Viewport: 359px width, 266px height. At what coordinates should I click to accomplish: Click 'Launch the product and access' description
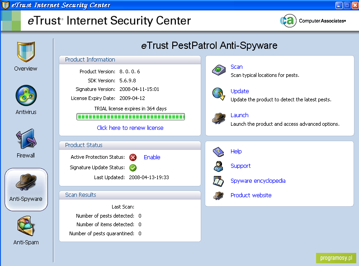click(x=285, y=124)
